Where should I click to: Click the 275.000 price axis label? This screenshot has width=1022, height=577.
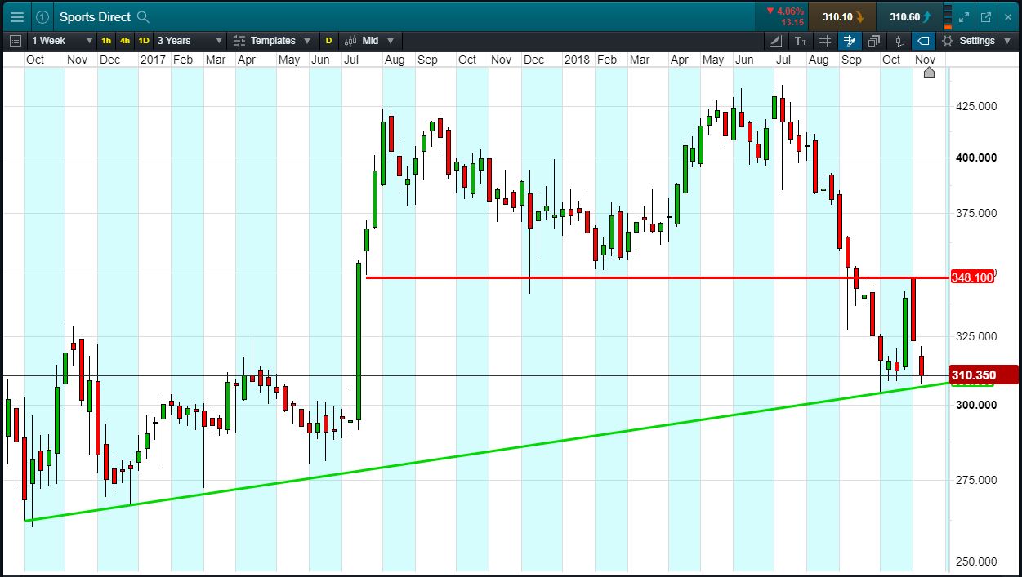click(x=976, y=479)
